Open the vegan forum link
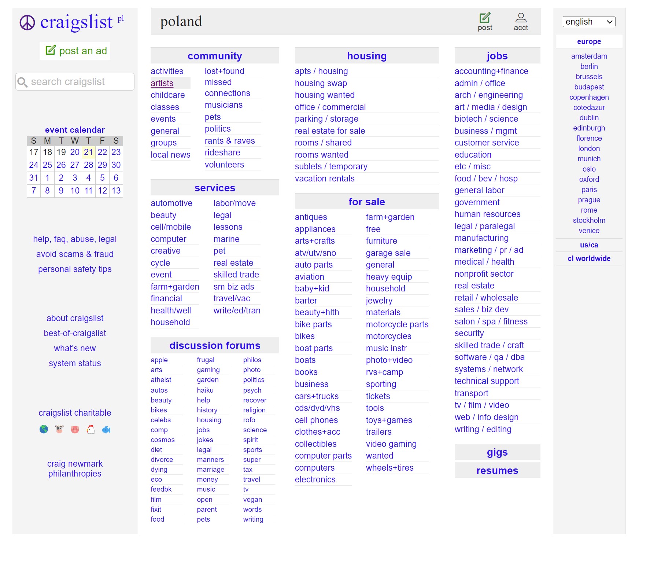The width and height of the screenshot is (672, 570). click(252, 499)
